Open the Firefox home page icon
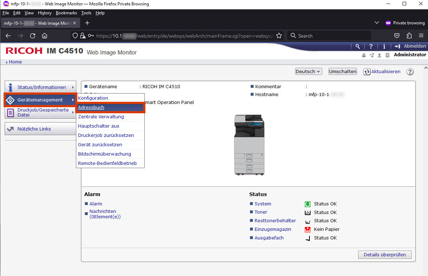The height and width of the screenshot is (276, 428). pos(44,36)
